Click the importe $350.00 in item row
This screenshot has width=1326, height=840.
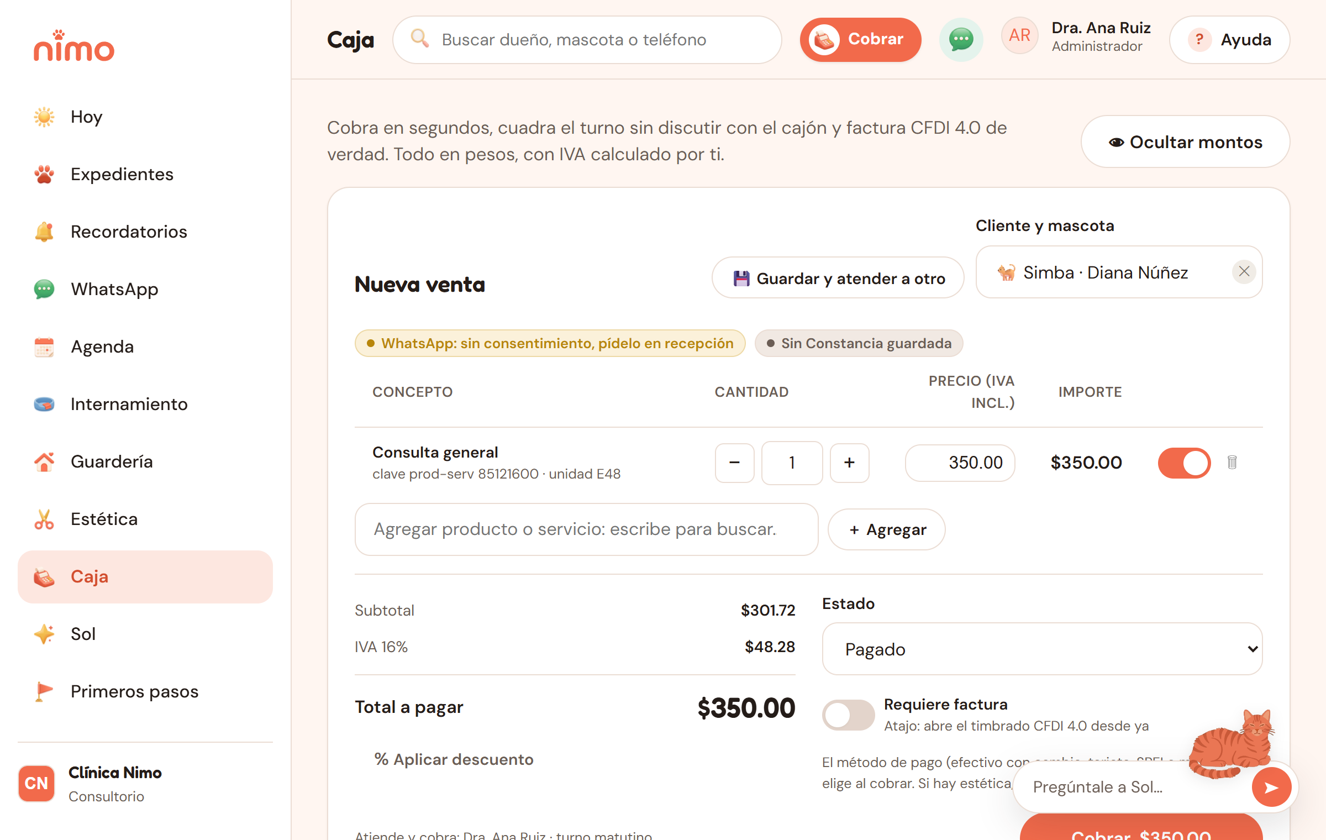[x=1086, y=463]
